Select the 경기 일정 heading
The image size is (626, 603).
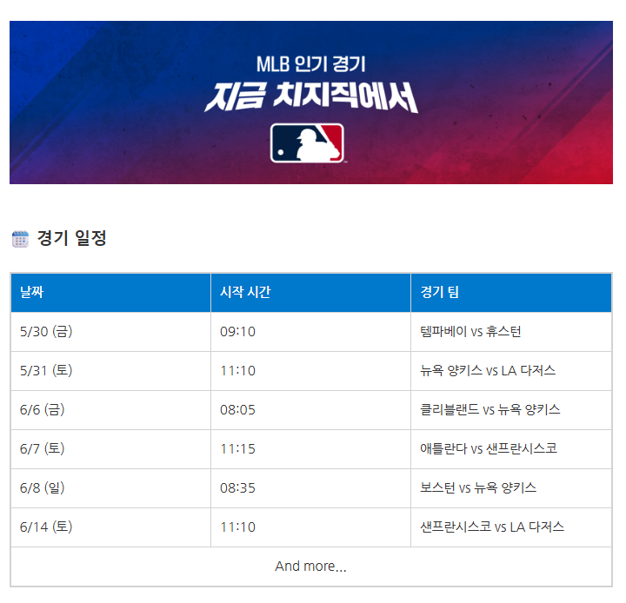tap(71, 238)
